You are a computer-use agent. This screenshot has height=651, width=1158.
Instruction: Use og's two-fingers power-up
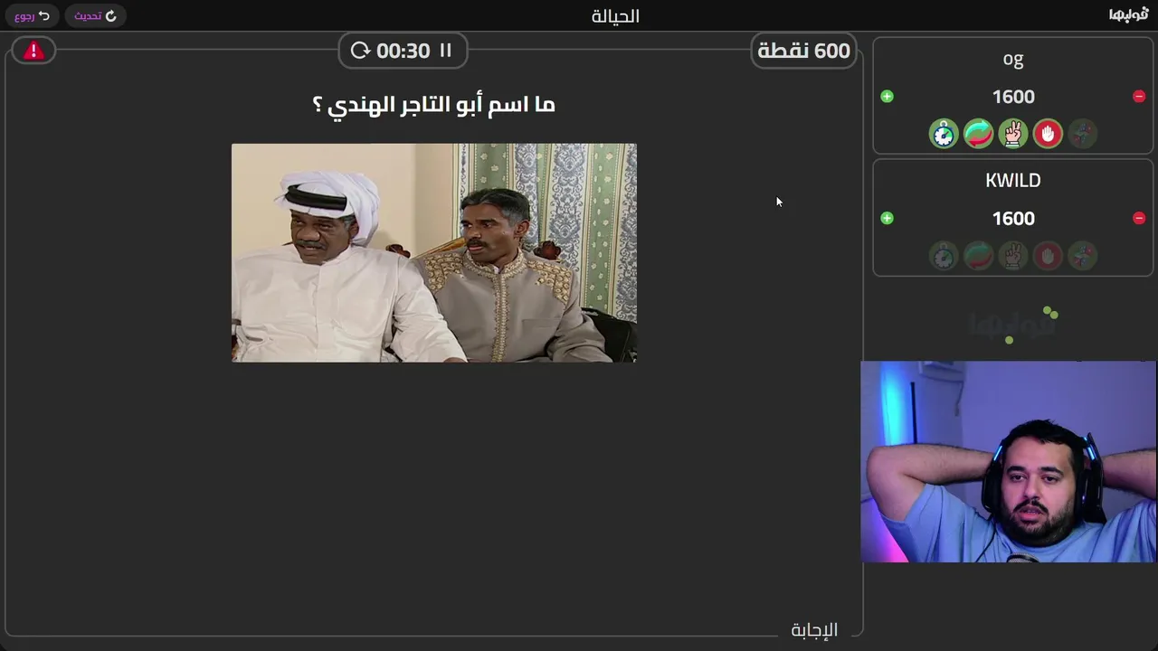pos(1013,134)
